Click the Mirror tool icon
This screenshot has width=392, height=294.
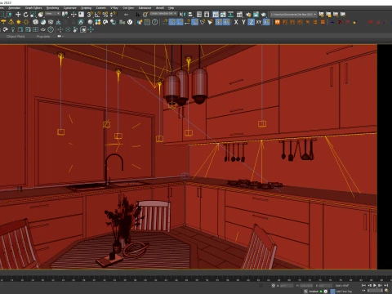pyautogui.click(x=183, y=15)
